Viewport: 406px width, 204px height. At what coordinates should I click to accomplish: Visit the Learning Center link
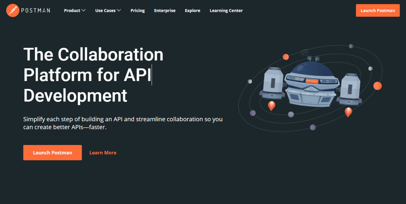[x=226, y=10]
